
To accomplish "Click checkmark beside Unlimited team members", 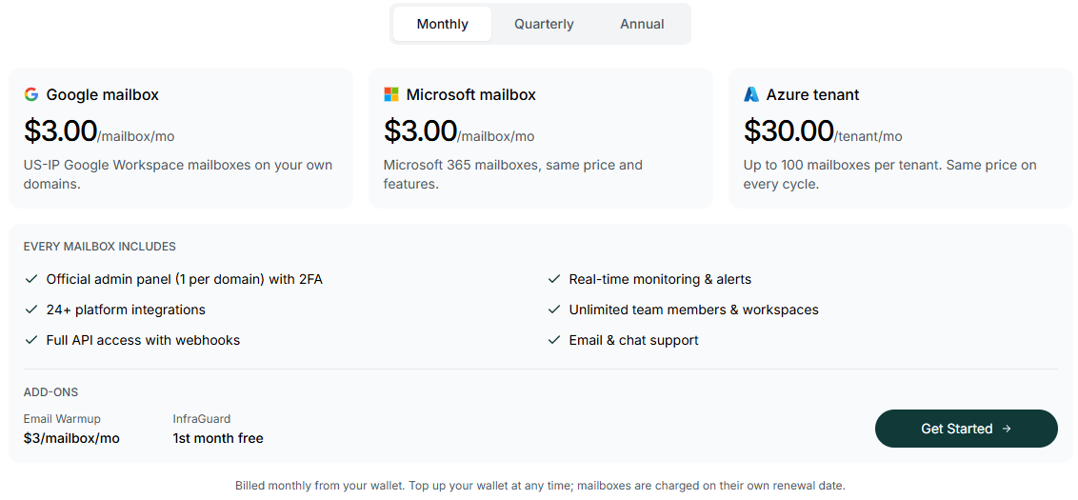I will (x=553, y=310).
